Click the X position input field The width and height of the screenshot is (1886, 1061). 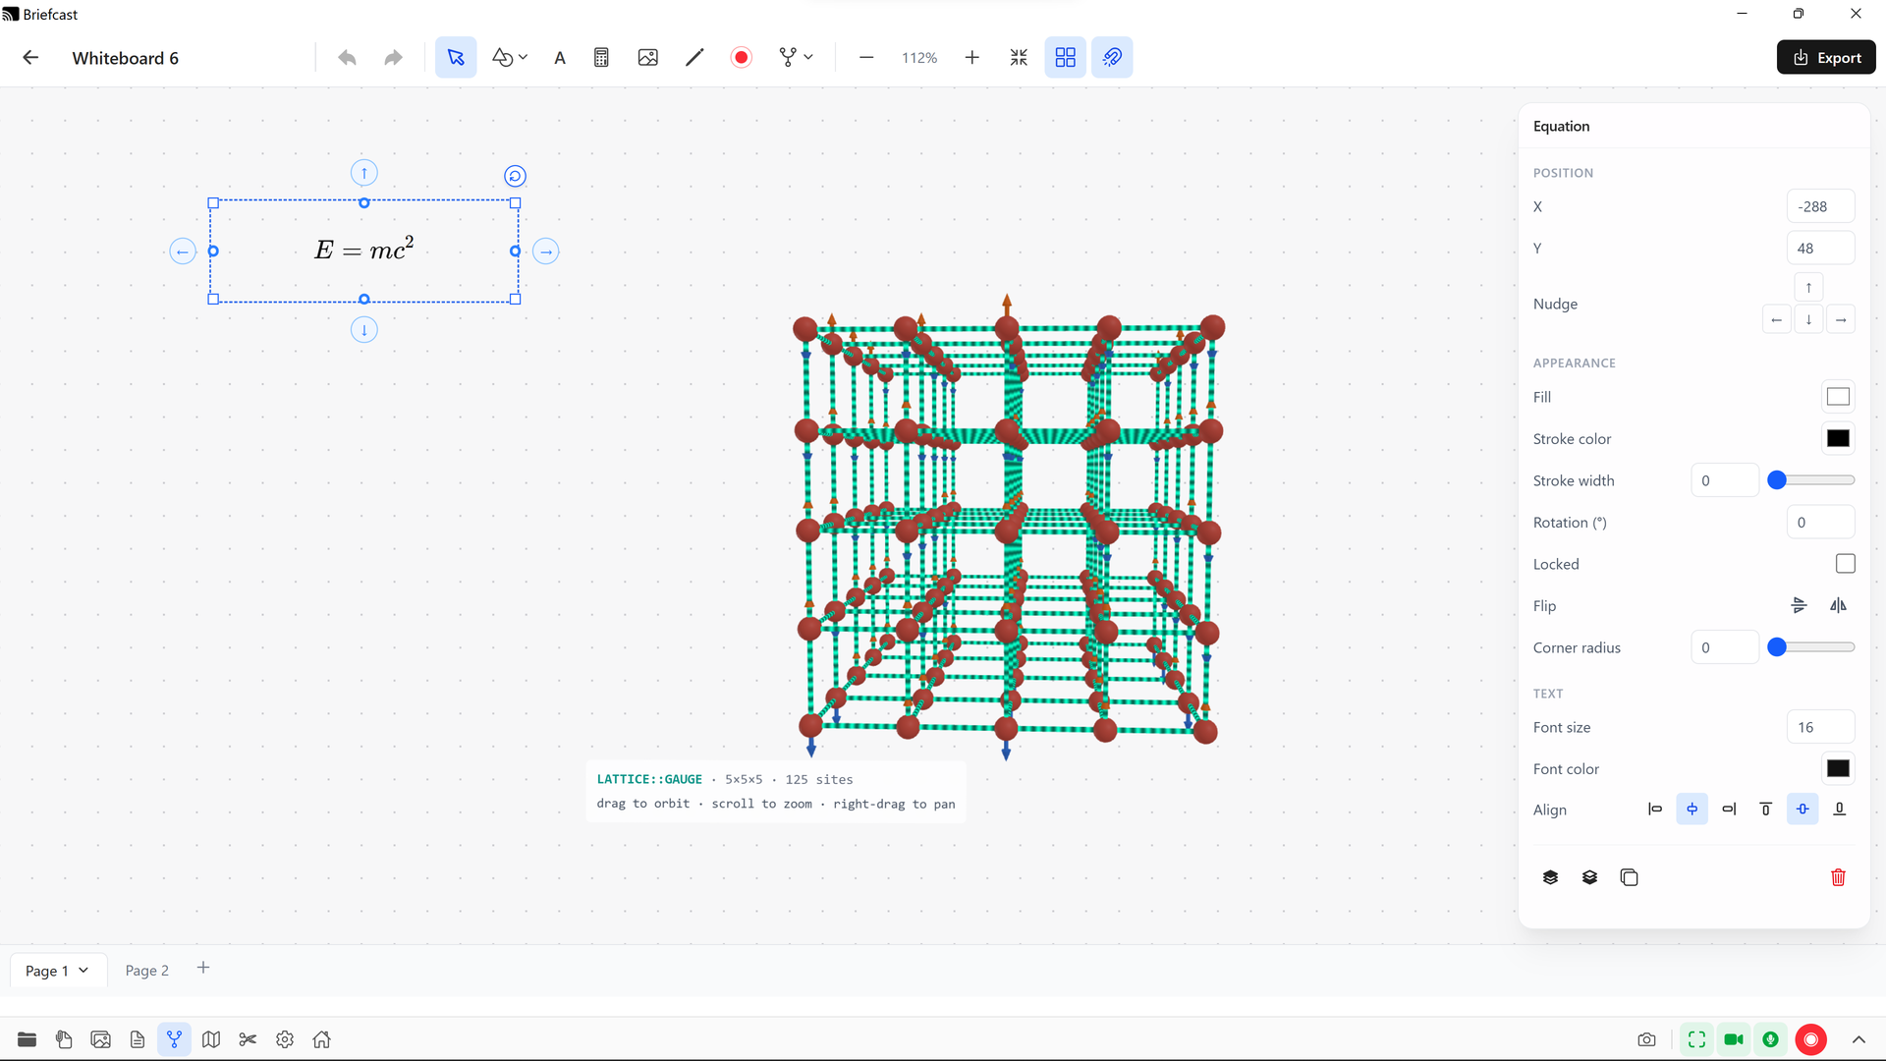pyautogui.click(x=1820, y=206)
